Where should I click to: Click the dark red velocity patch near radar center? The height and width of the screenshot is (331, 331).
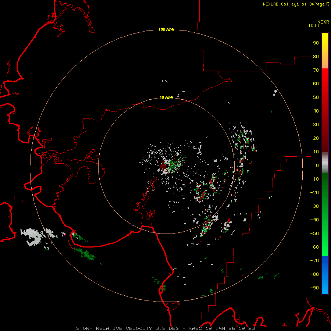163,166
